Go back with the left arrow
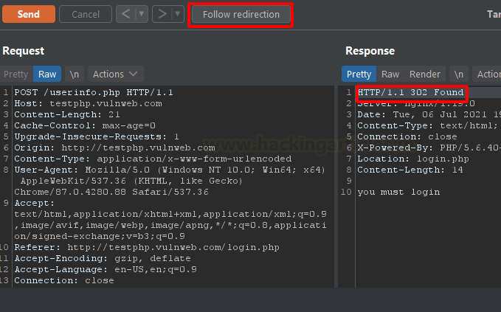501x312 pixels. point(126,14)
